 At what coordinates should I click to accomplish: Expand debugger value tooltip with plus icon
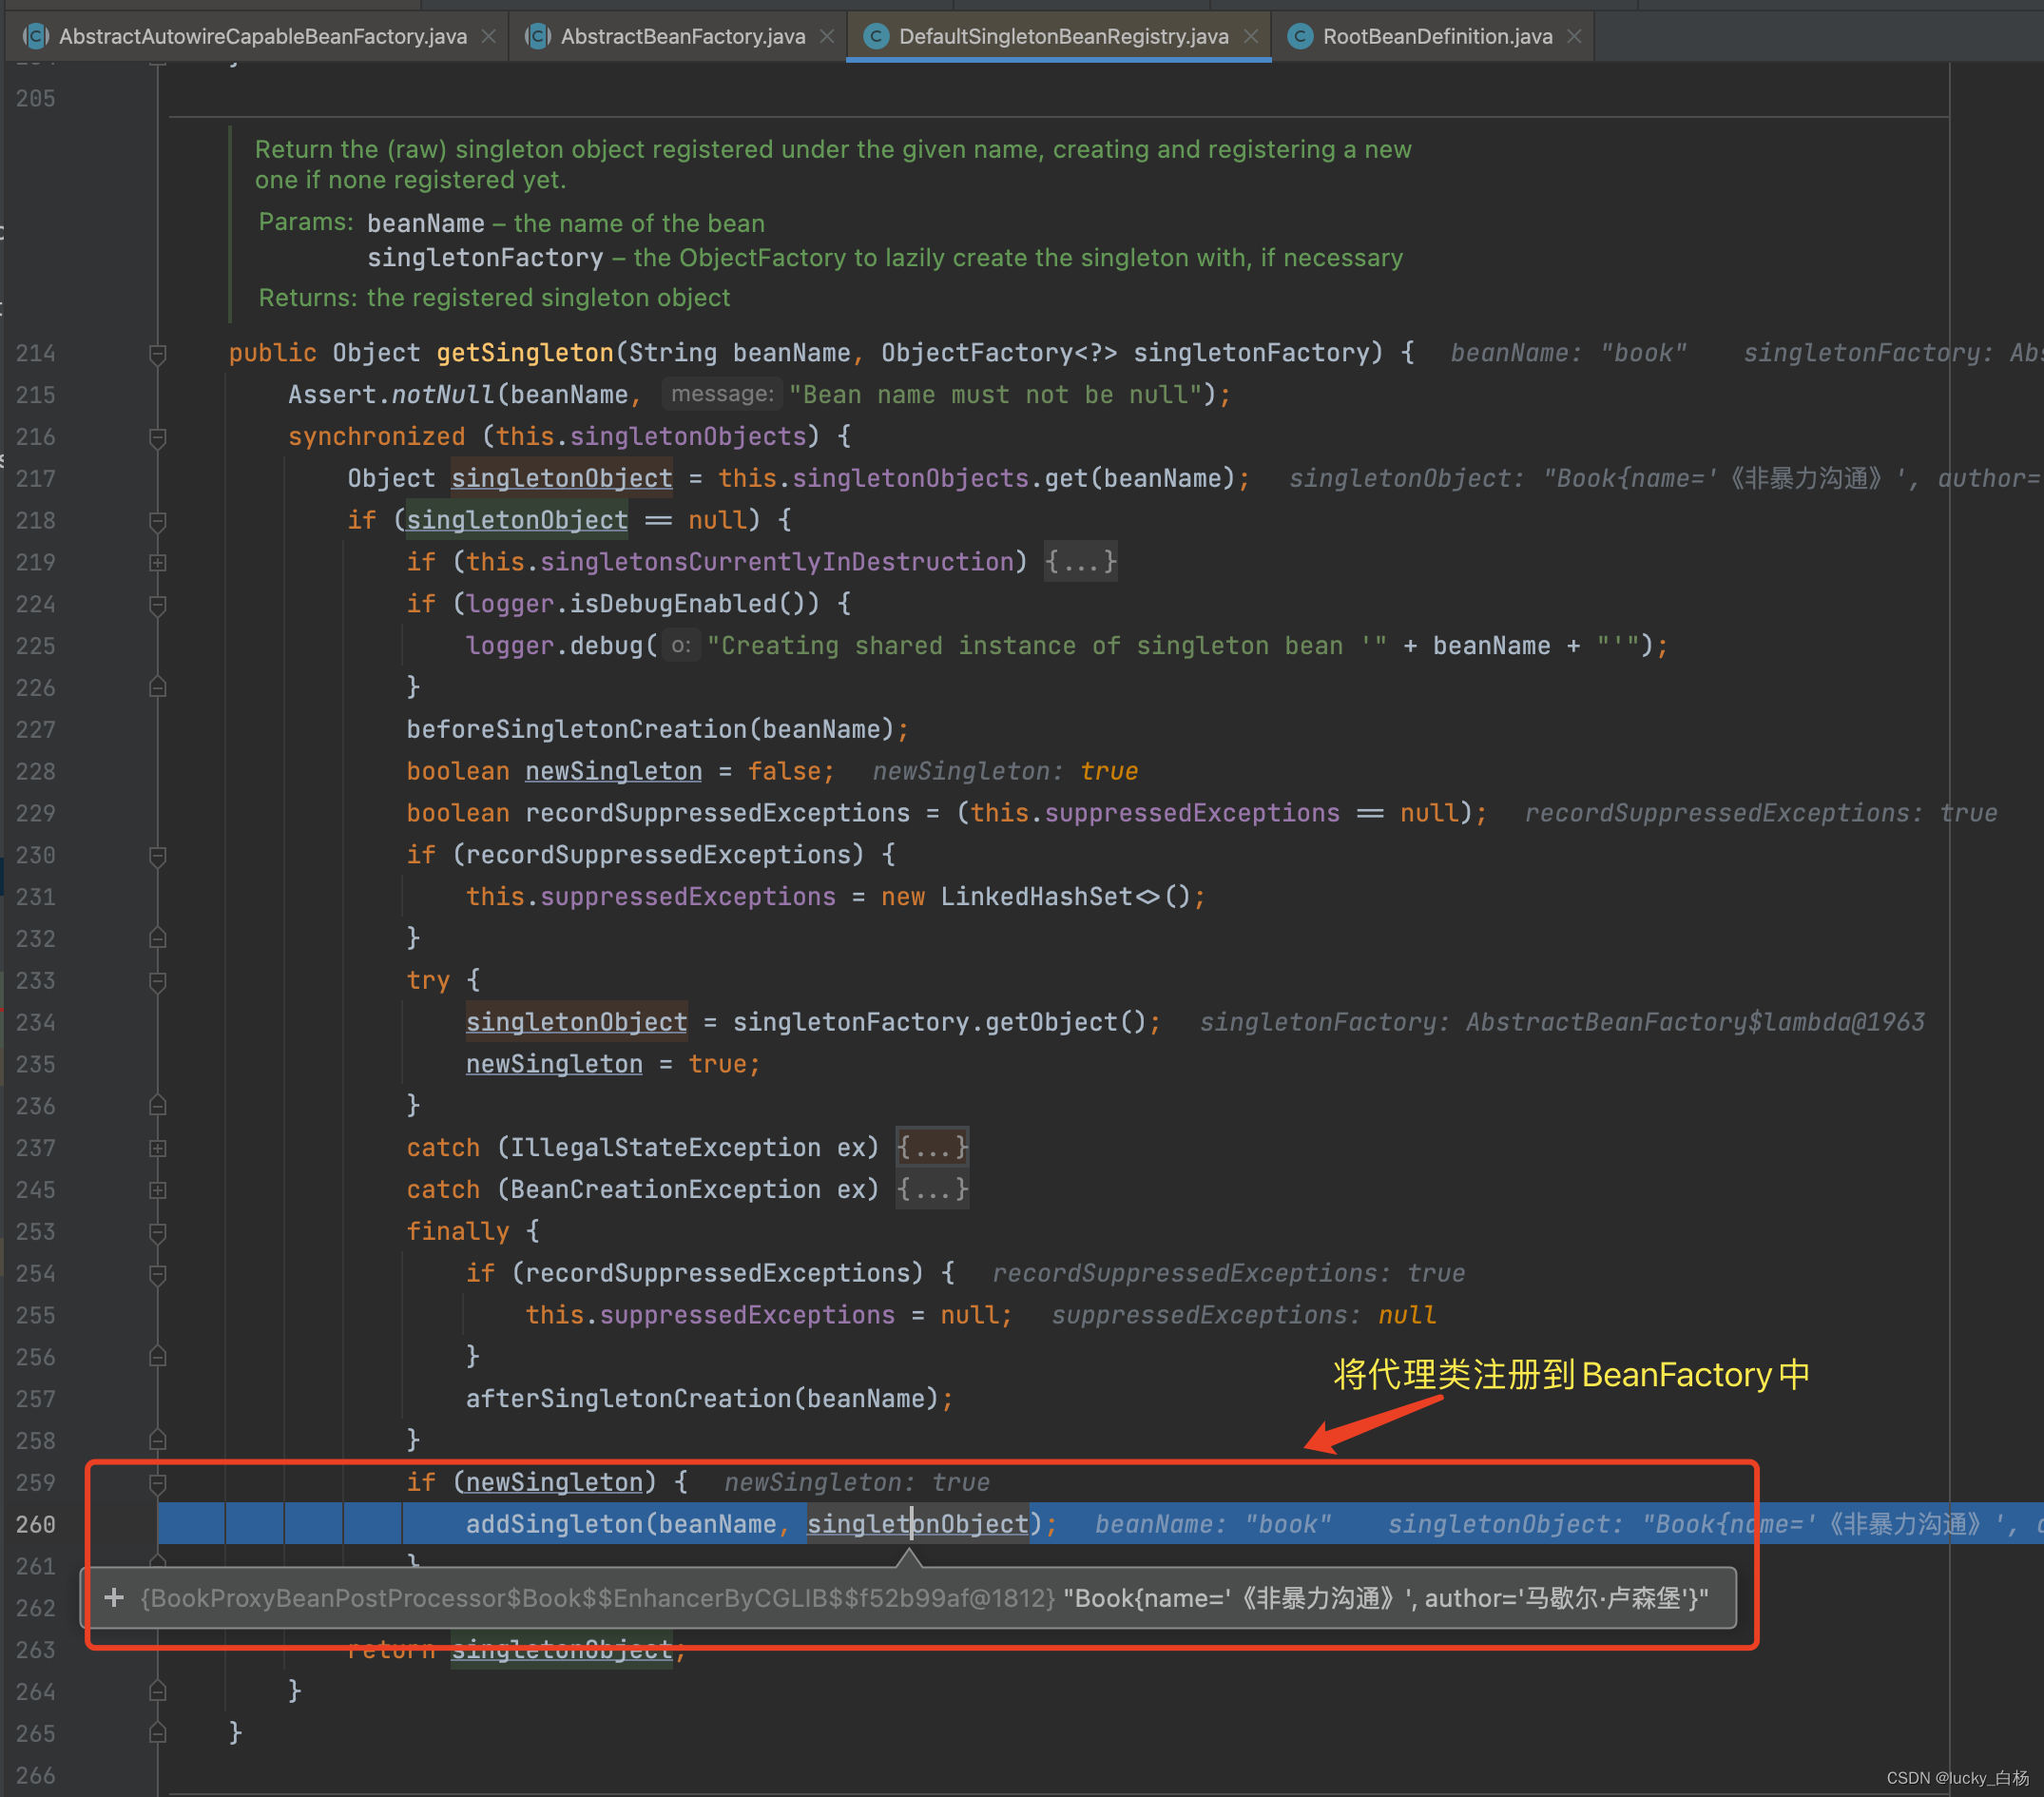click(114, 1598)
